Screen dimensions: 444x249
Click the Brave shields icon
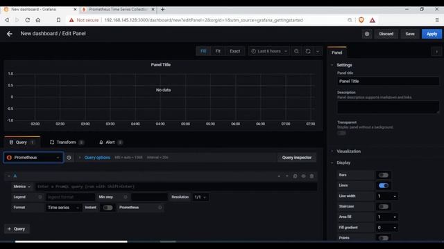tap(361, 20)
